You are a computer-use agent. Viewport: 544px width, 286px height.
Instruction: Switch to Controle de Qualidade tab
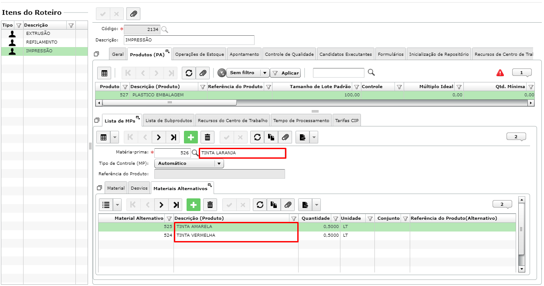click(289, 54)
